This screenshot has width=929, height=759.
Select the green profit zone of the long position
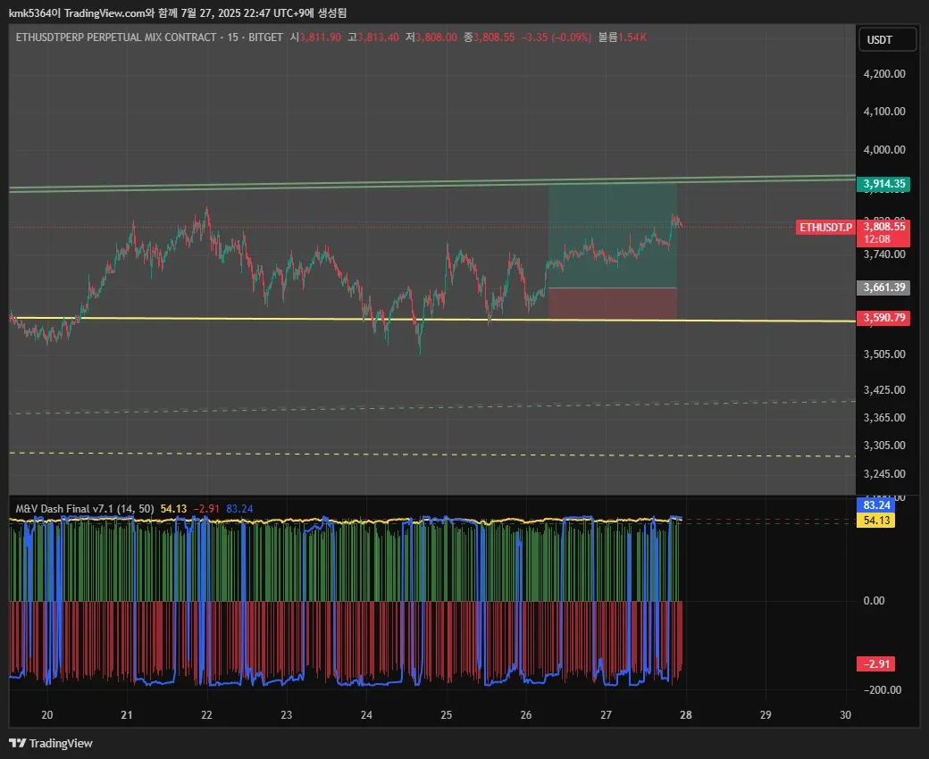[612, 237]
